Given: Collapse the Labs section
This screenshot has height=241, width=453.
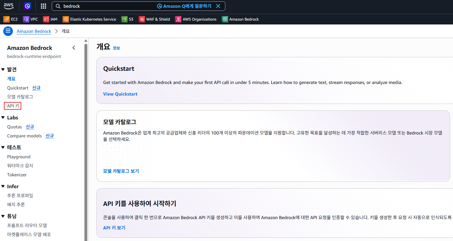Looking at the screenshot, I should tap(3, 117).
